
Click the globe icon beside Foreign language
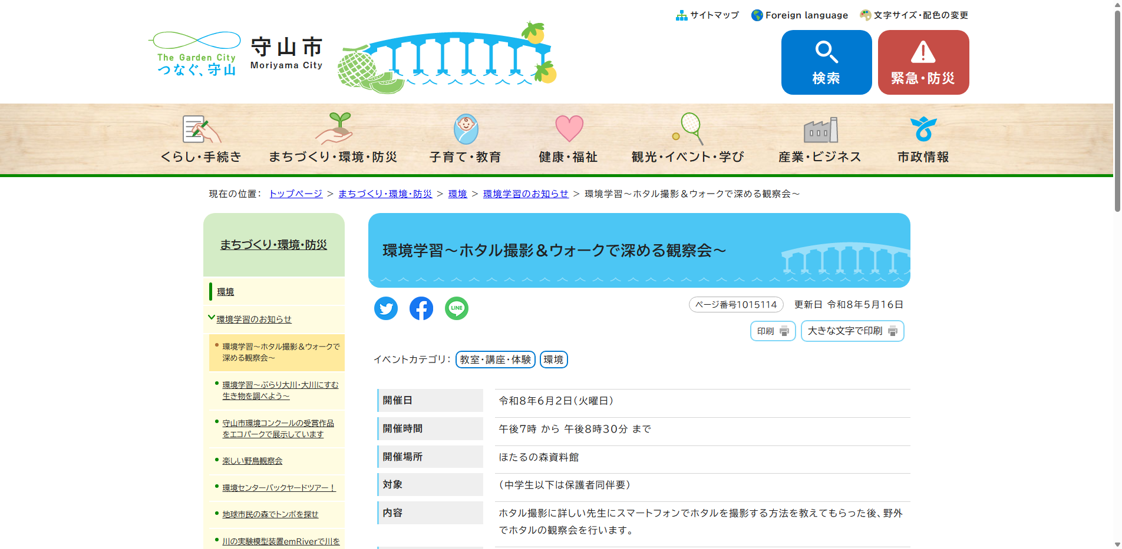tap(757, 15)
